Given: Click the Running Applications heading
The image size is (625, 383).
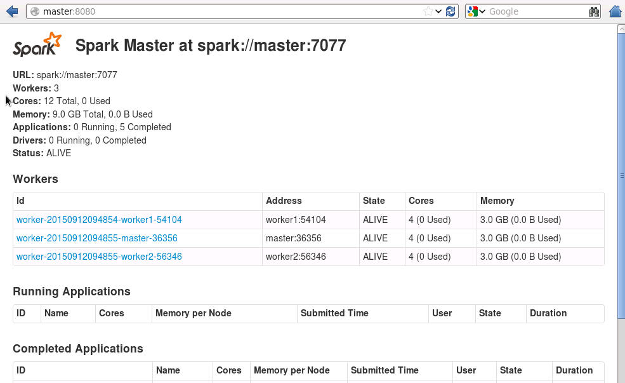Looking at the screenshot, I should coord(71,292).
